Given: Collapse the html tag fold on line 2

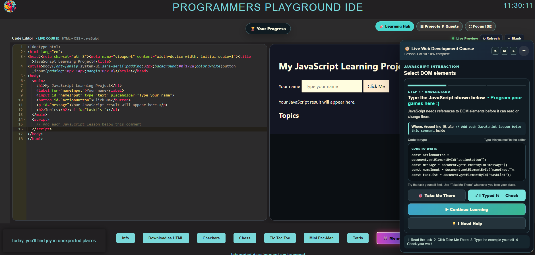Looking at the screenshot, I should pos(25,52).
